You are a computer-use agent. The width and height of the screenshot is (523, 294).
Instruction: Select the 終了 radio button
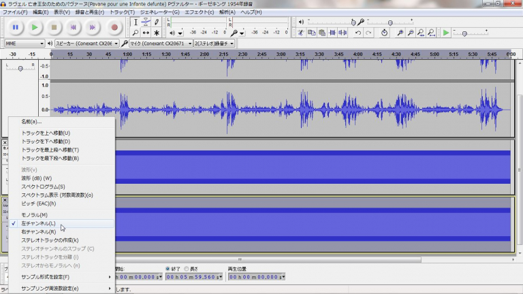point(168,269)
